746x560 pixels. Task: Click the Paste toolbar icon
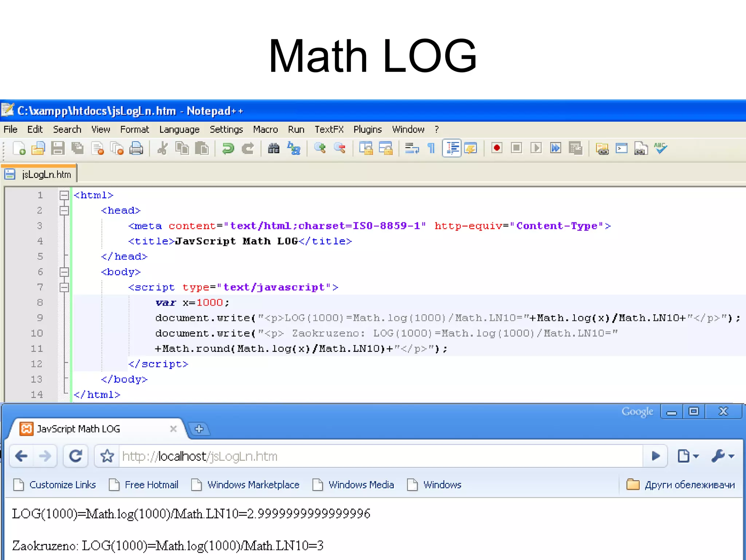pyautogui.click(x=202, y=148)
